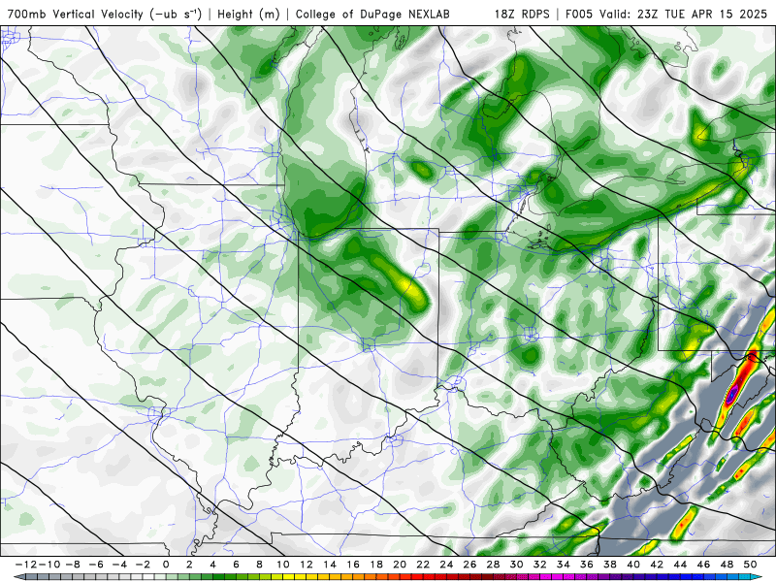Click the positive '8' colorbar label
This screenshot has height=582, width=776.
pyautogui.click(x=259, y=565)
